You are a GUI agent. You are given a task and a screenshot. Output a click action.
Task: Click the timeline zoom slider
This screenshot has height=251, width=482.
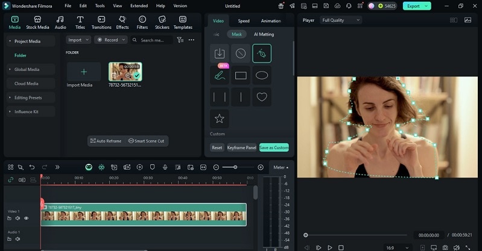point(235,167)
